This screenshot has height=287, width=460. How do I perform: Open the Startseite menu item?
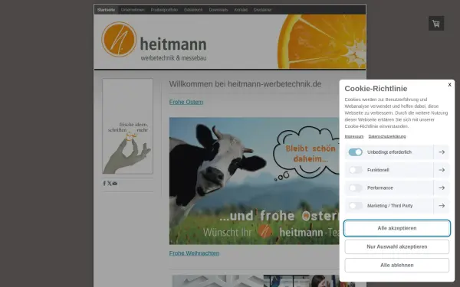click(x=107, y=10)
